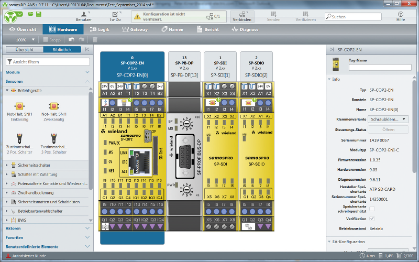Toggle the Verifikation checkbox
419x262 pixels.
372,219
